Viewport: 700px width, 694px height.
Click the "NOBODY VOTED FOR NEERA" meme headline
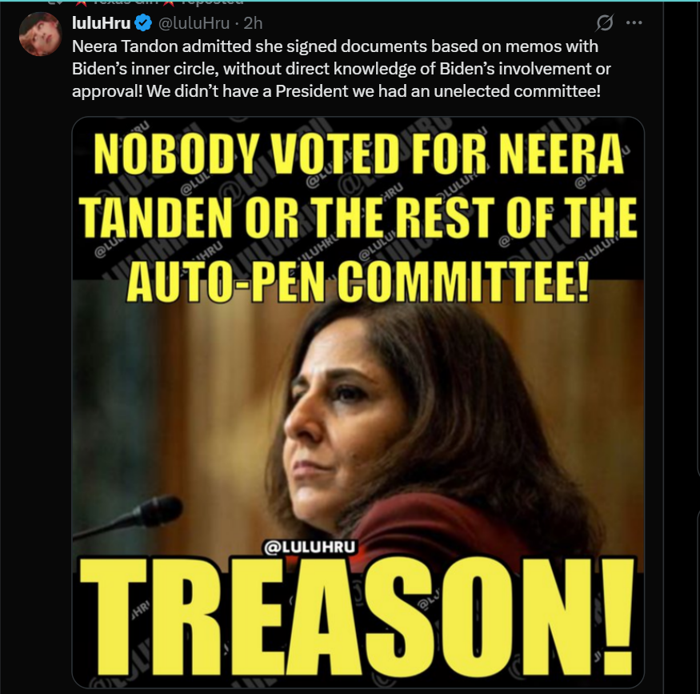click(x=358, y=154)
